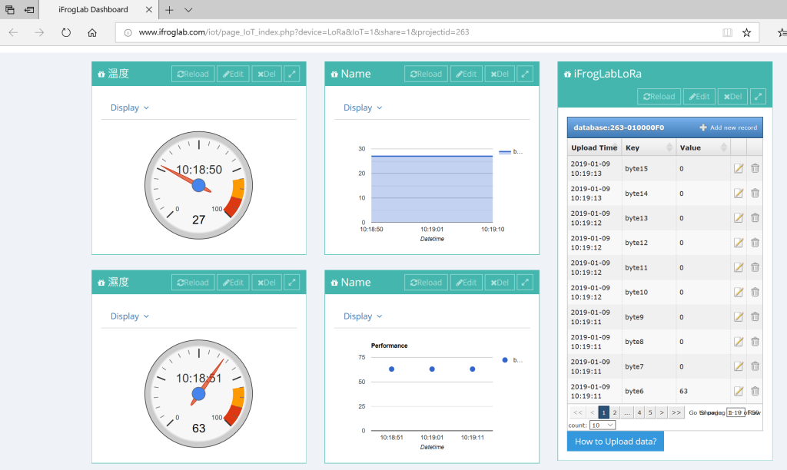Sort the table by Upload Time
787x470 pixels.
click(x=594, y=147)
